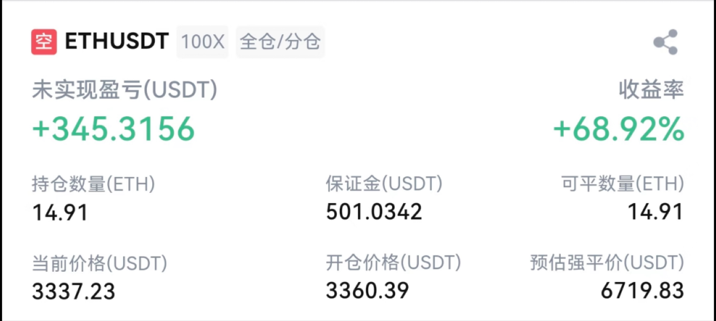The width and height of the screenshot is (716, 321).
Task: Select the 501.0342 margin amount
Action: click(x=374, y=211)
